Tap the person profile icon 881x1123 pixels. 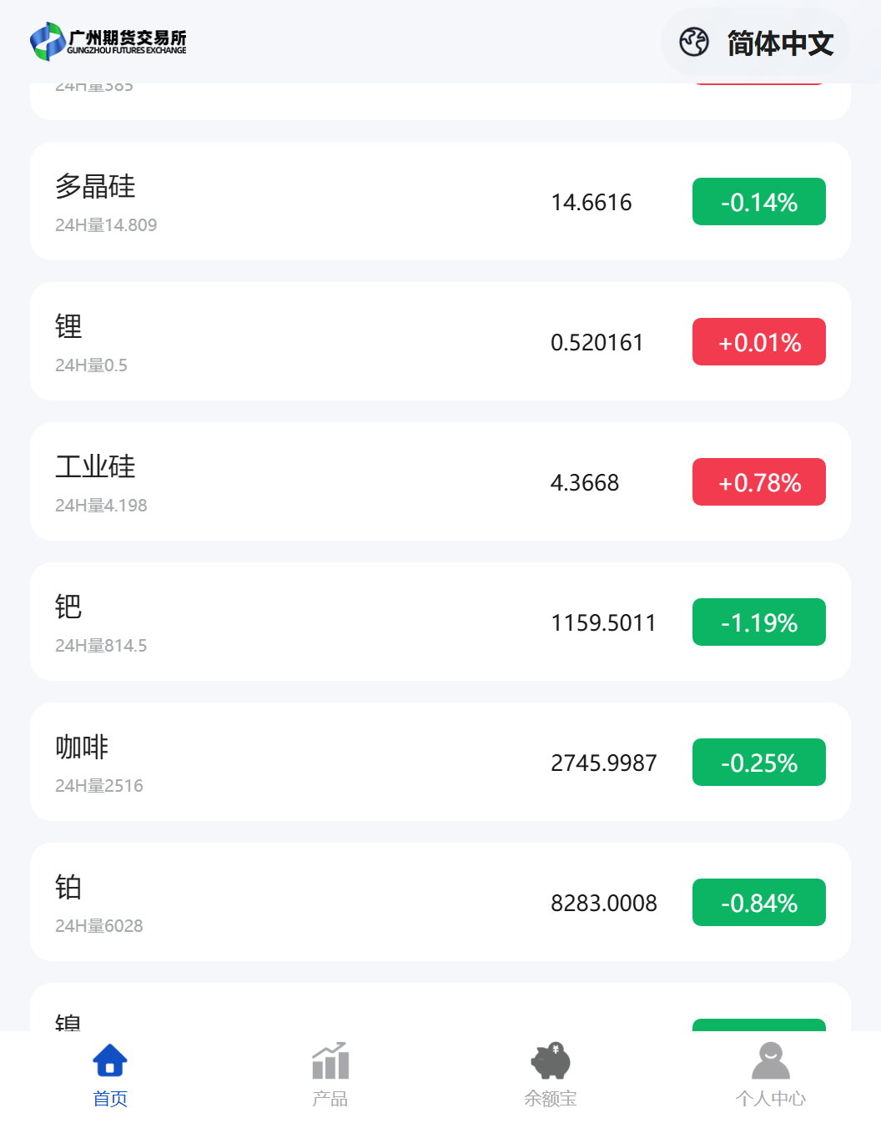coord(771,1060)
